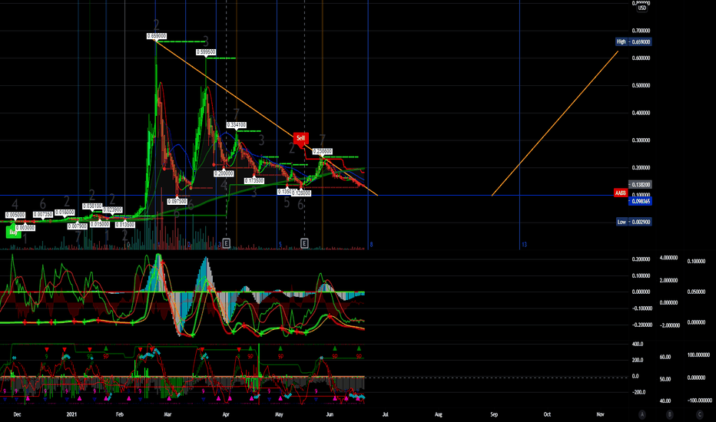Click the blue 0.098365 price tag

(640, 201)
